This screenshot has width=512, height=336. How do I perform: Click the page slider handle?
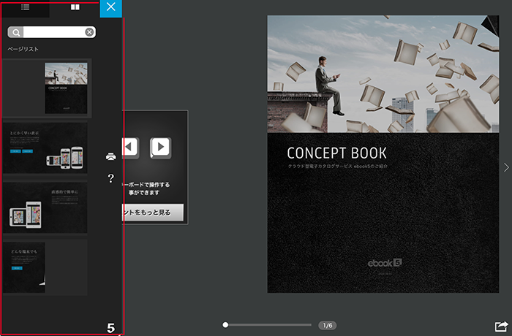pyautogui.click(x=226, y=324)
